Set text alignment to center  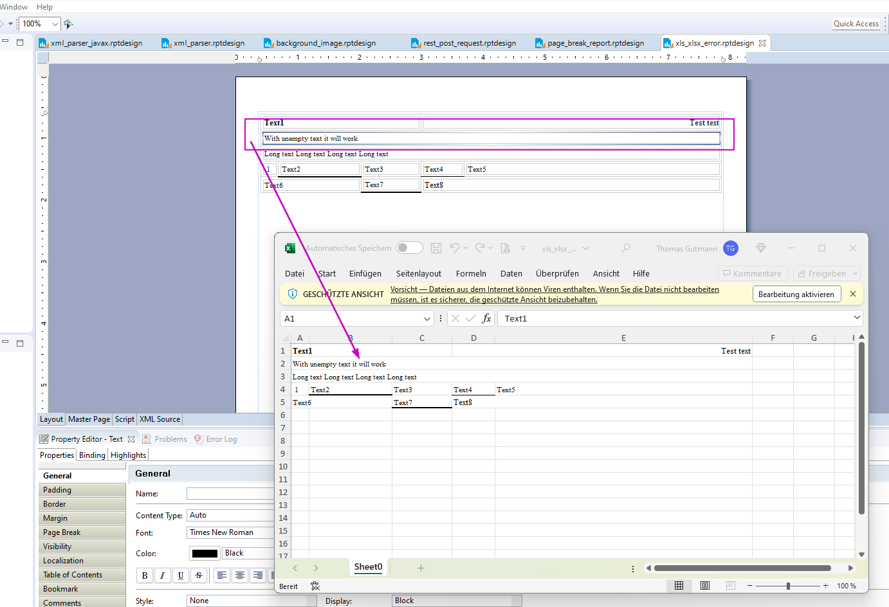point(239,575)
